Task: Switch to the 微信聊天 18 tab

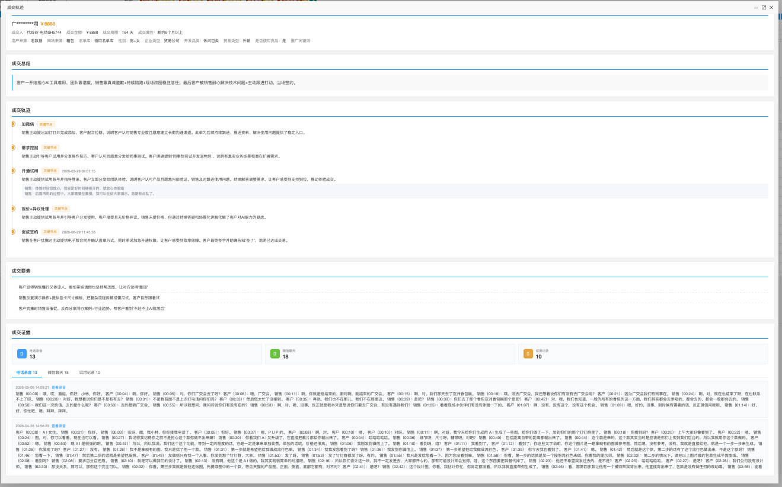Action: click(58, 373)
